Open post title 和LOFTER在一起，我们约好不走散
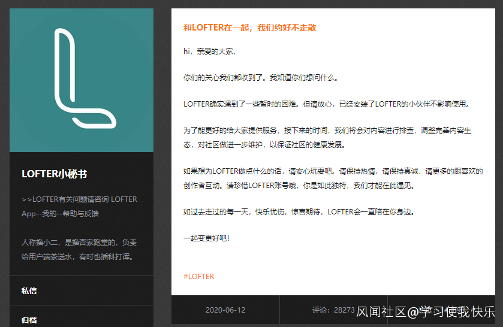Viewport: 503px width, 327px height. tap(249, 28)
